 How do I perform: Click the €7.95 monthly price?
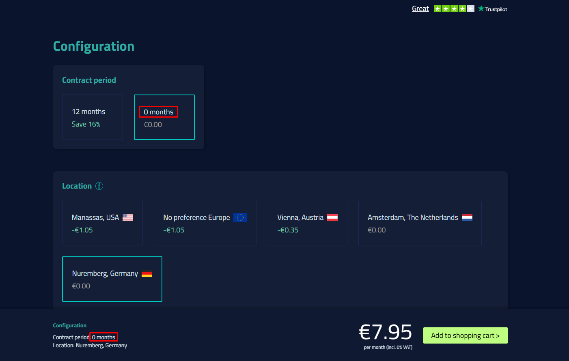tap(385, 332)
